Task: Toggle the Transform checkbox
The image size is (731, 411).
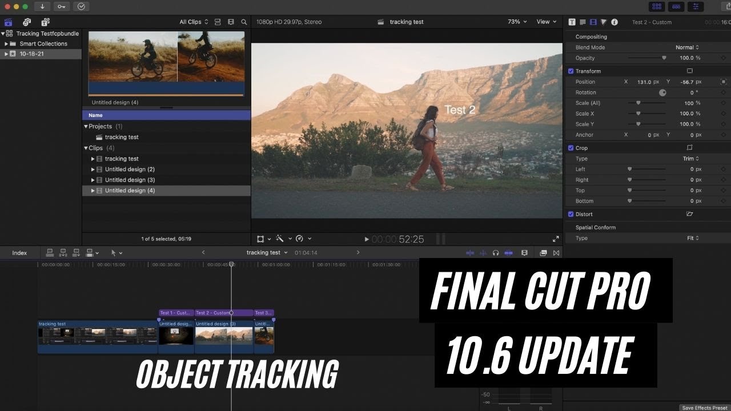Action: click(571, 71)
